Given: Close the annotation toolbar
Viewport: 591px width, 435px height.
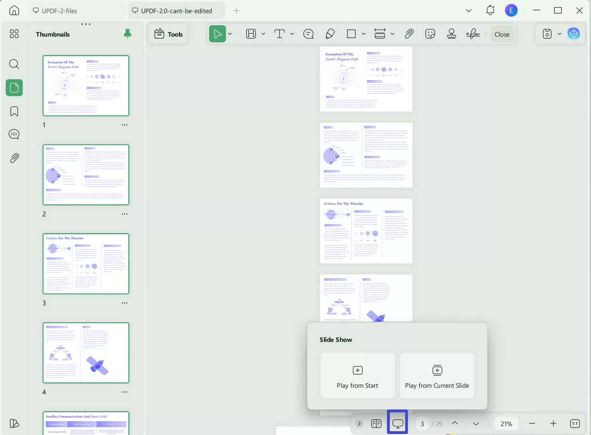Looking at the screenshot, I should coord(502,34).
